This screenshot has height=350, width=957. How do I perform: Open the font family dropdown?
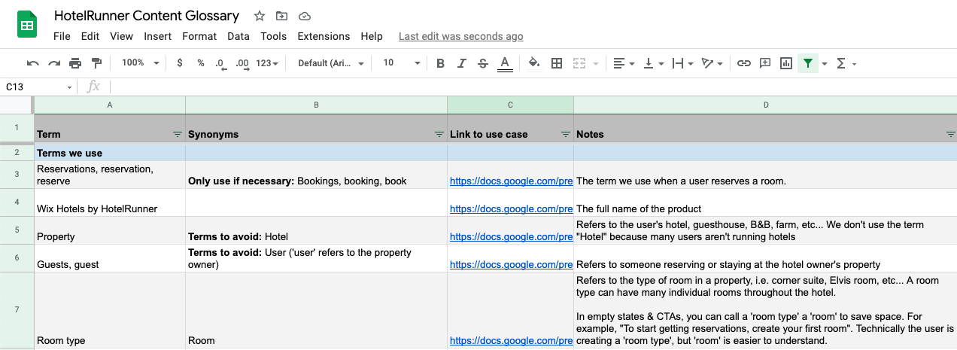[x=331, y=63]
